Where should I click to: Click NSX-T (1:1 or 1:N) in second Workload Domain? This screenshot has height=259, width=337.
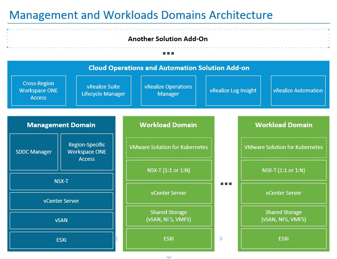point(284,170)
